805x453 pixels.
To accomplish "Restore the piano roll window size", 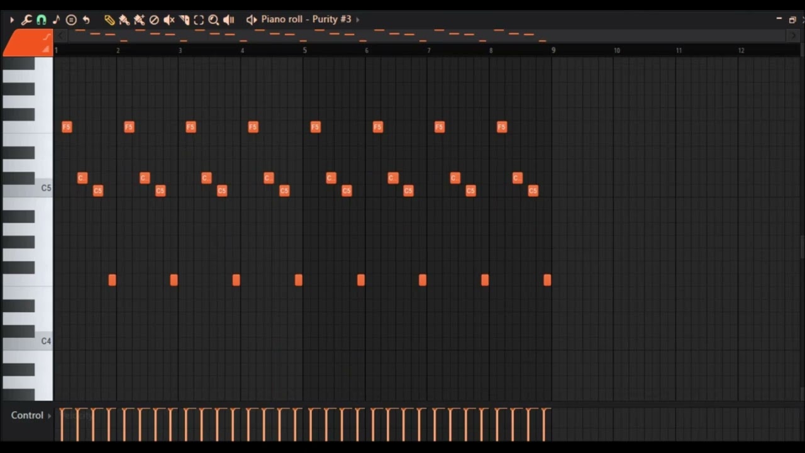I will pos(792,20).
